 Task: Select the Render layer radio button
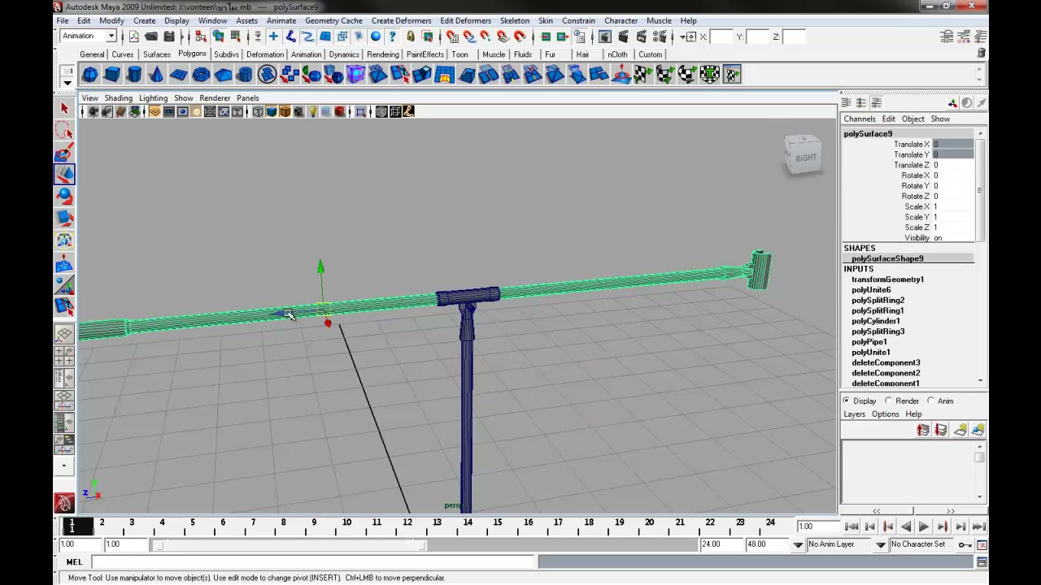[x=889, y=401]
